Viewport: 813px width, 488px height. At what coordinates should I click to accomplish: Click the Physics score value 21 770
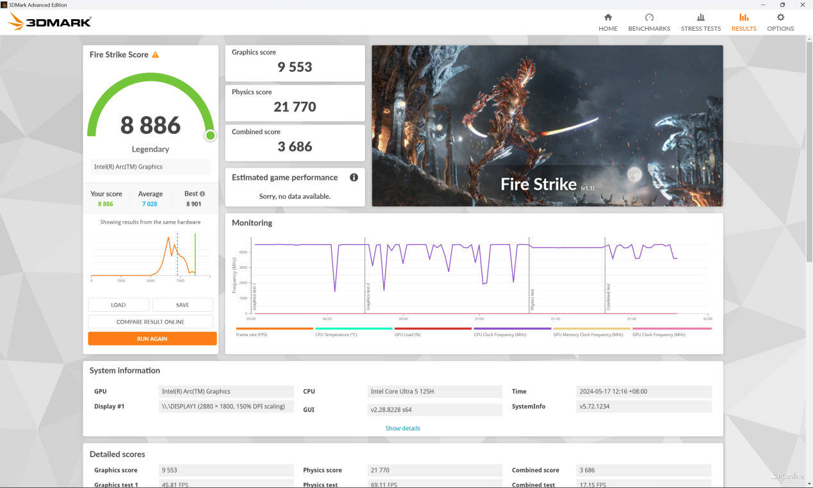295,106
